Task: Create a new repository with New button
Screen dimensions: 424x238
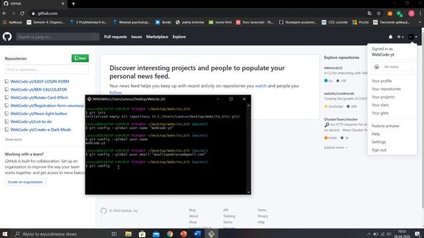Action: pyautogui.click(x=80, y=58)
